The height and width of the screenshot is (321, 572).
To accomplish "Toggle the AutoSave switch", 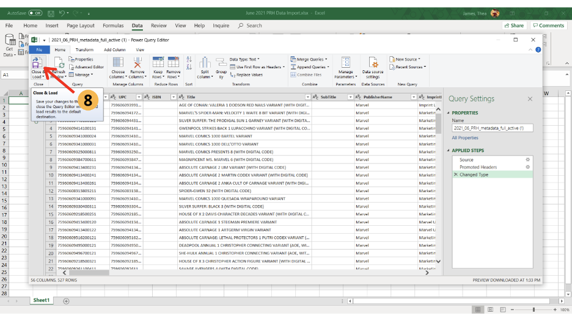I will [x=35, y=13].
